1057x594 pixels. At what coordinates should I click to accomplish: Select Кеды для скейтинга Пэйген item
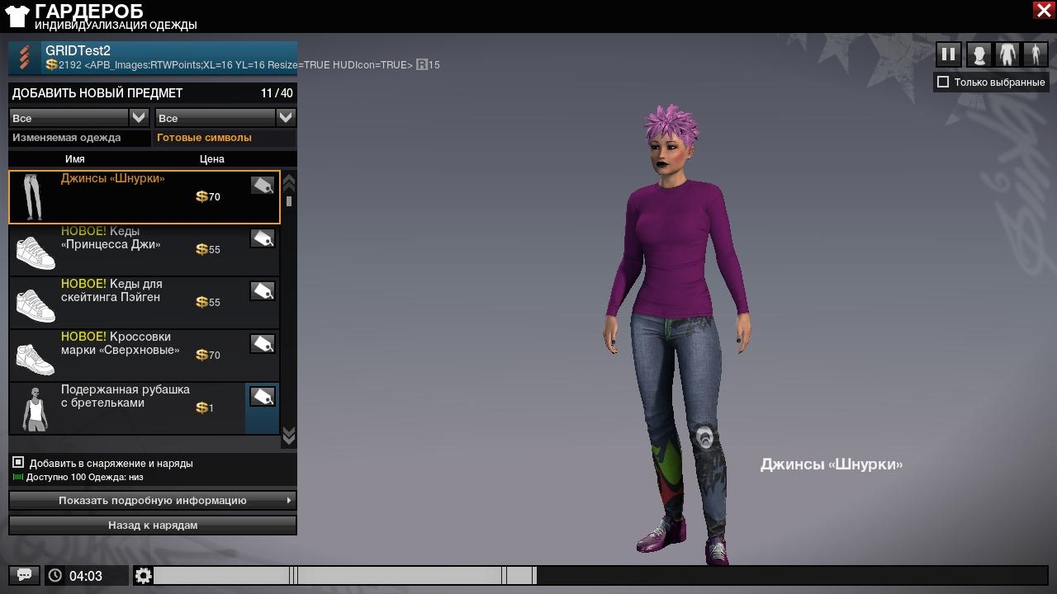[145, 303]
